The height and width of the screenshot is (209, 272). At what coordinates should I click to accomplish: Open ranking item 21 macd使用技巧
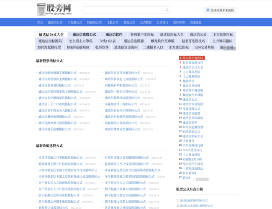(192, 150)
